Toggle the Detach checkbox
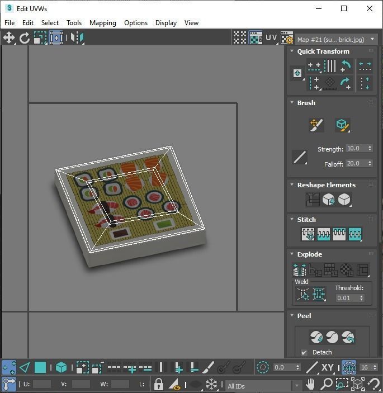The image size is (383, 393). 304,352
